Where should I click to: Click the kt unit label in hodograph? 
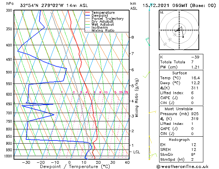(x=162, y=13)
